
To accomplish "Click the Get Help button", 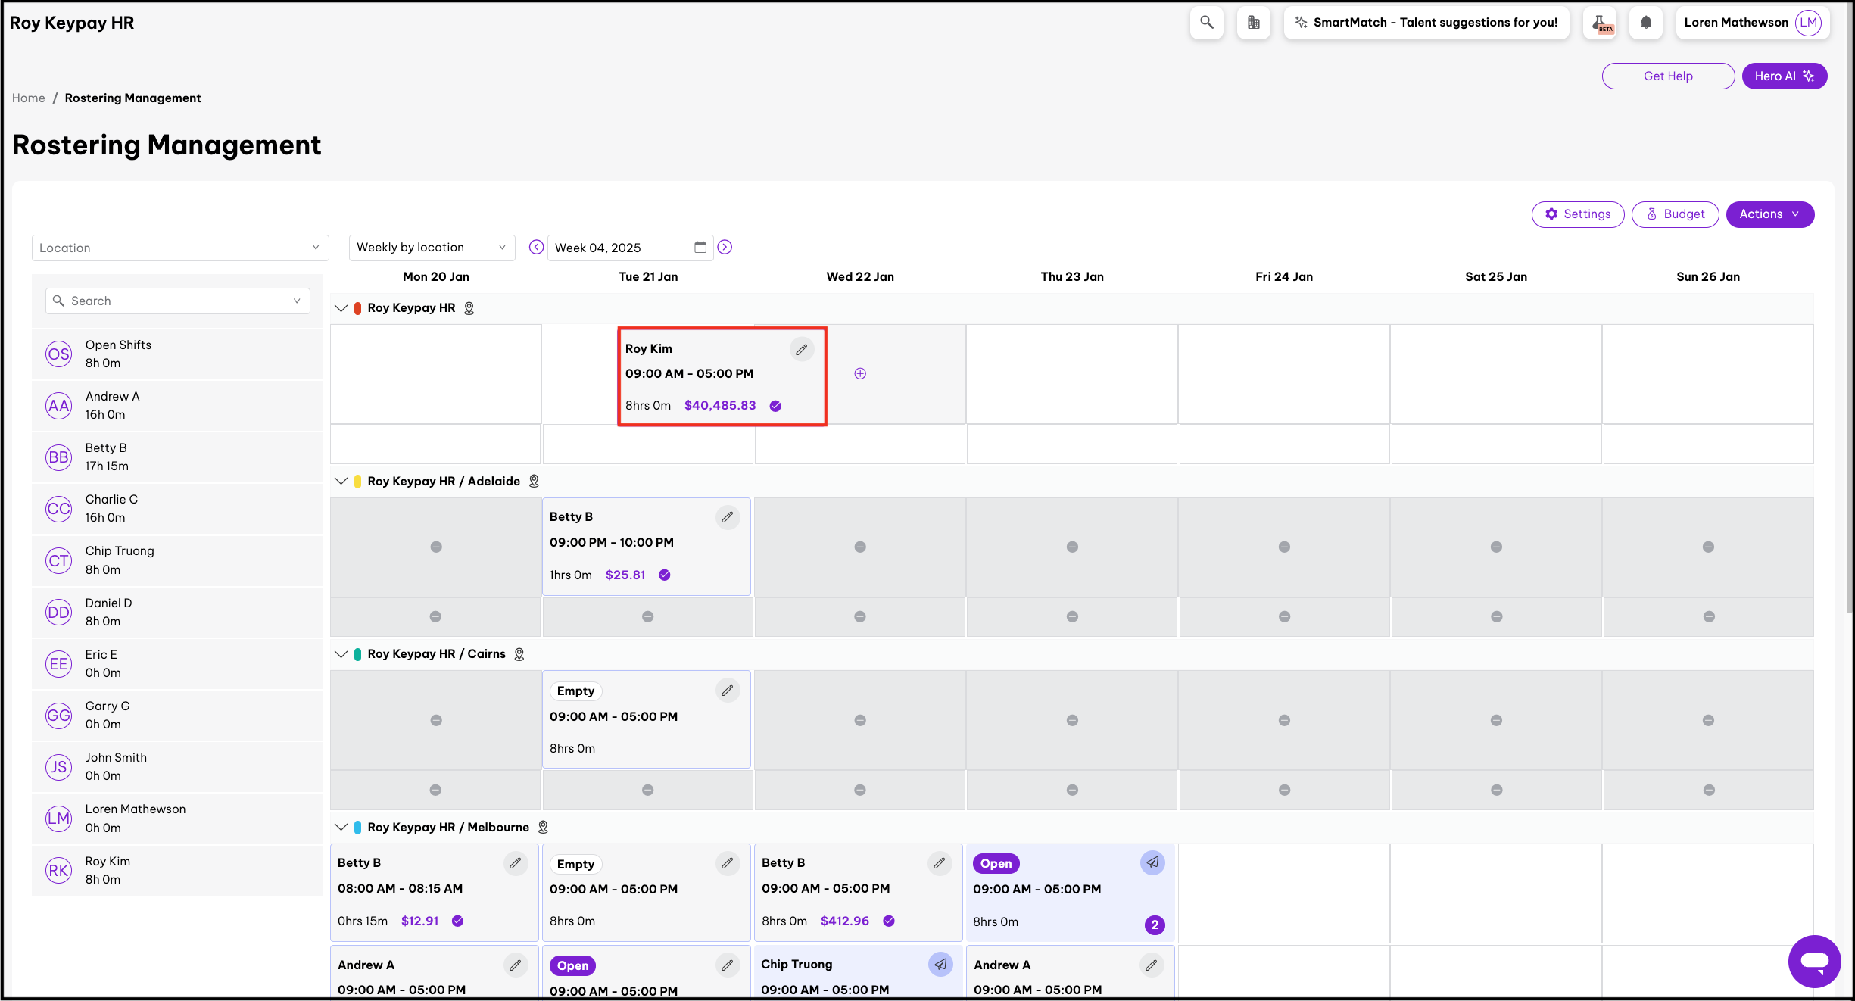I will [1667, 76].
